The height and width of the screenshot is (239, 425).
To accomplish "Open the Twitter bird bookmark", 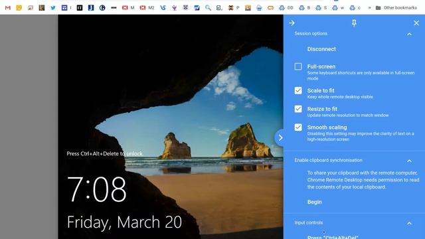I will tap(53, 8).
